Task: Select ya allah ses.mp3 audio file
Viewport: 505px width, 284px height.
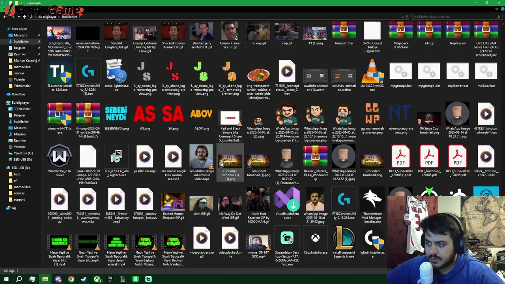Action: point(144,157)
